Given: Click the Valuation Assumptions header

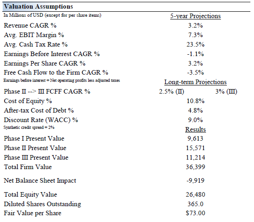Looking at the screenshot, I should (38, 7).
